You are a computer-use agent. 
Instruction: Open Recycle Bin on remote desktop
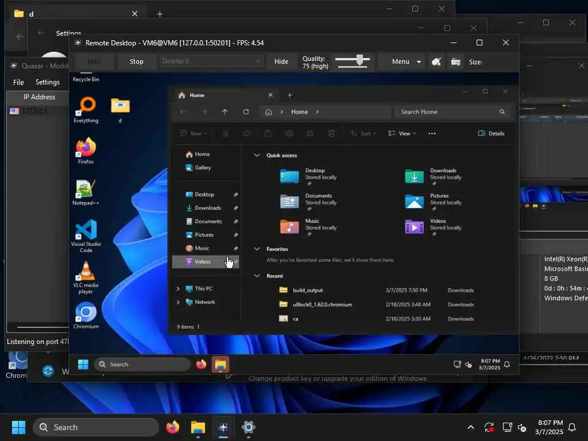[86, 78]
